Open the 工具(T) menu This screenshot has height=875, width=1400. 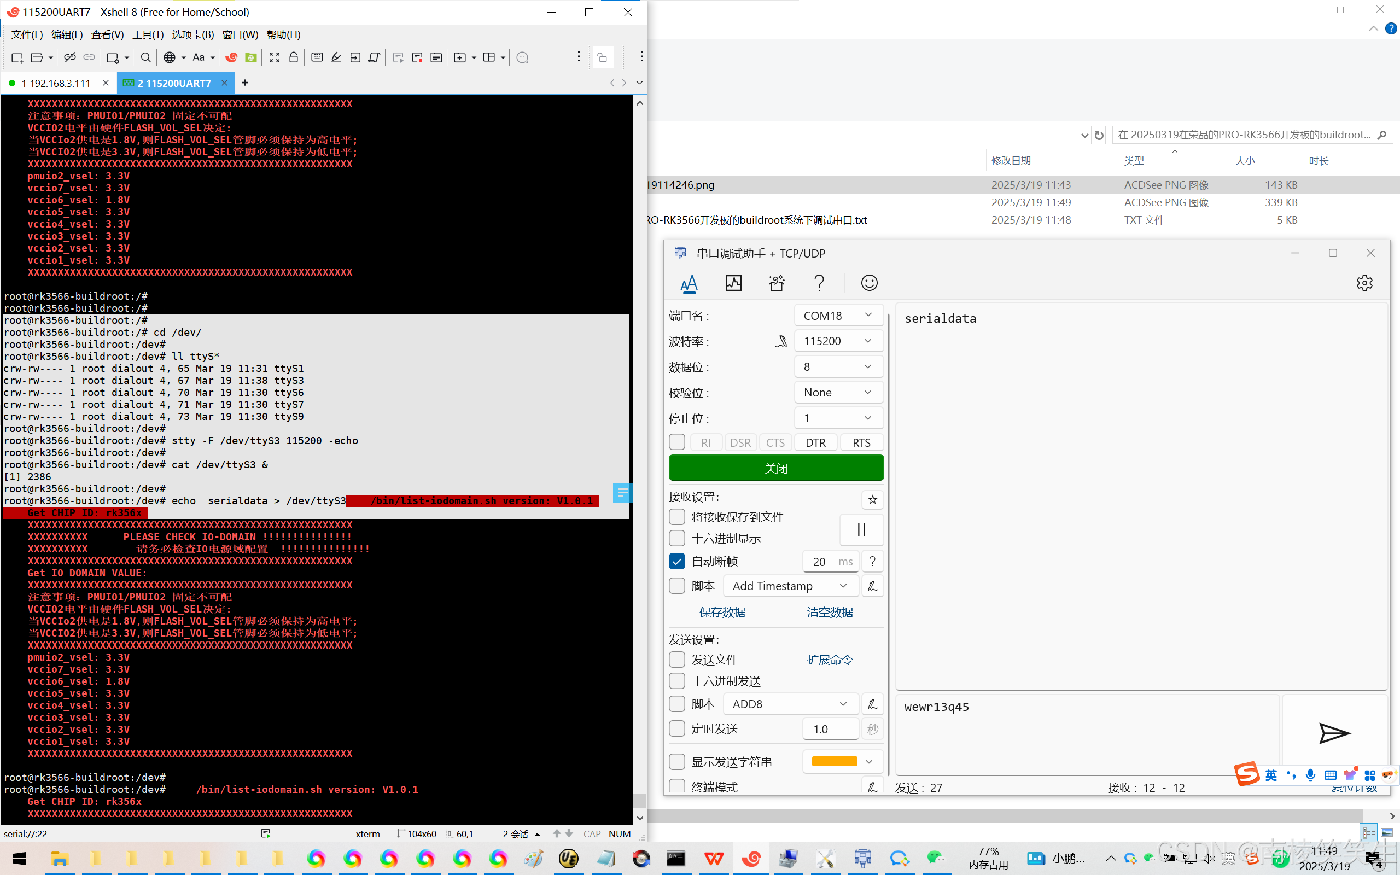point(148,34)
